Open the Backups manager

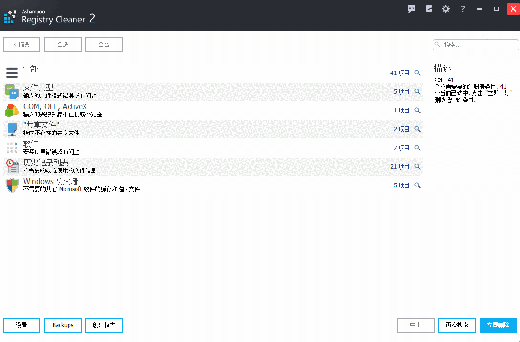(x=62, y=325)
